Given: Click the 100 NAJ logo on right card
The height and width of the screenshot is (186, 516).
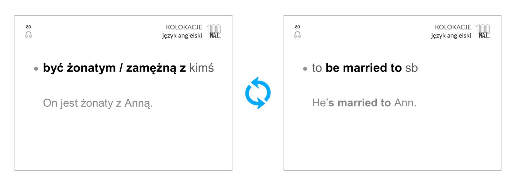Looking at the screenshot, I should [x=483, y=31].
